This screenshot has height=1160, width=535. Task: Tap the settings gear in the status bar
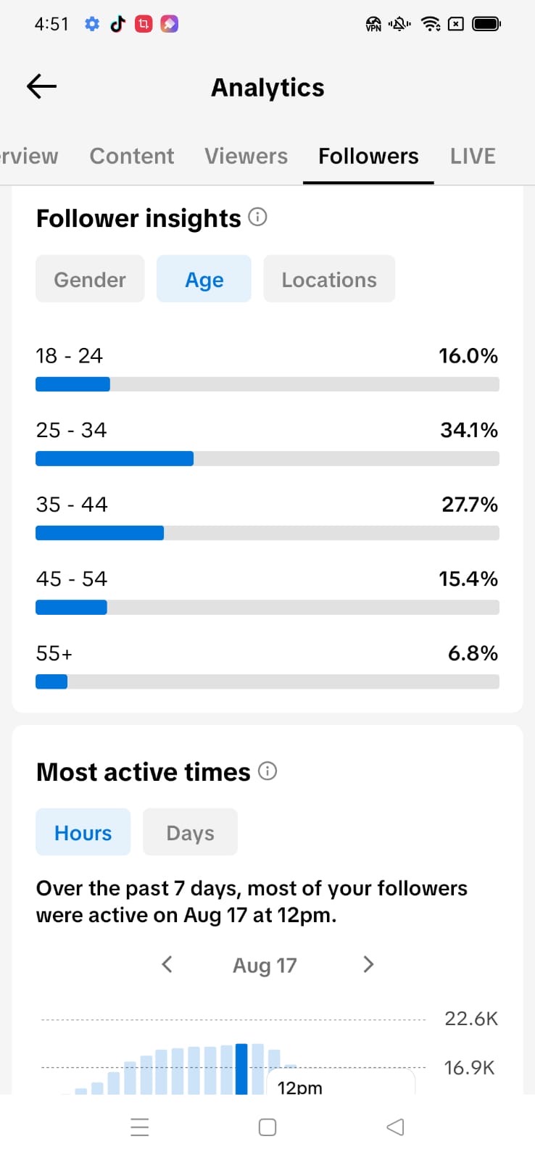click(91, 24)
